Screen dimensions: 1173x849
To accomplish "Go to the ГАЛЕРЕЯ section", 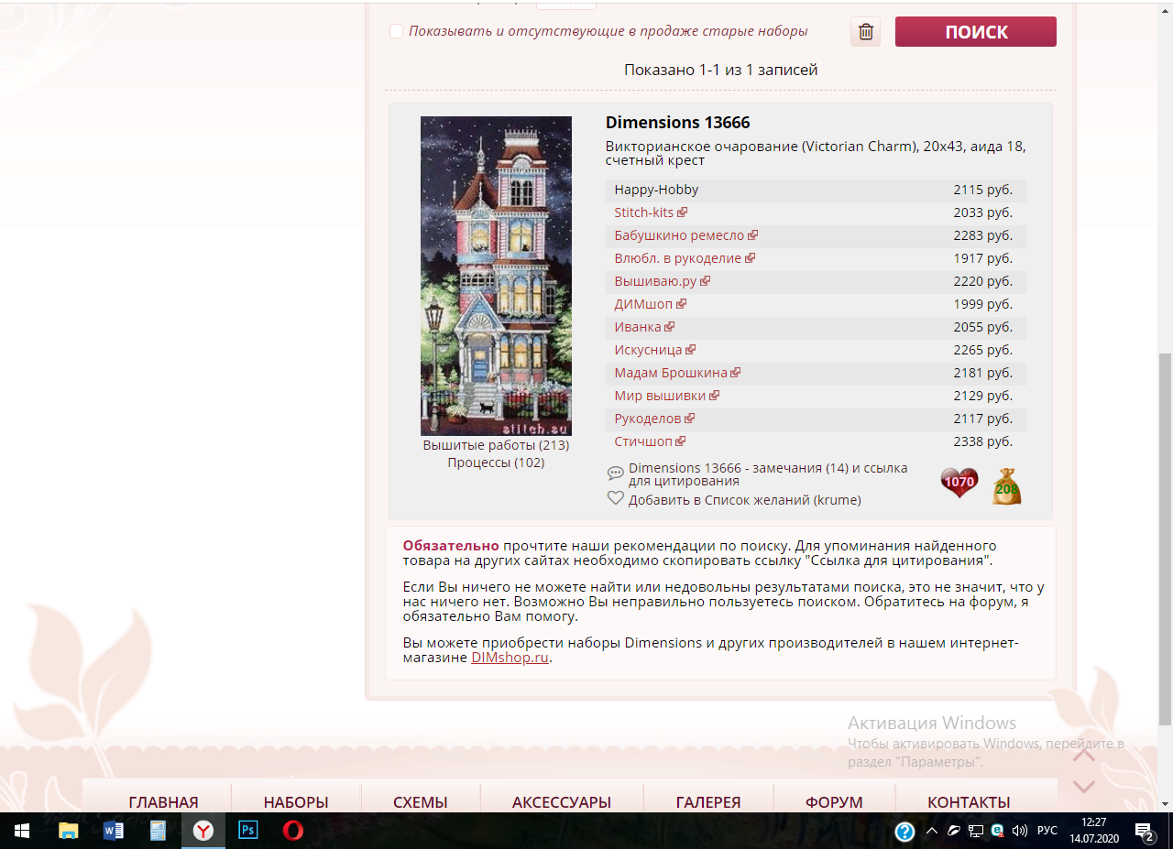I will click(708, 802).
